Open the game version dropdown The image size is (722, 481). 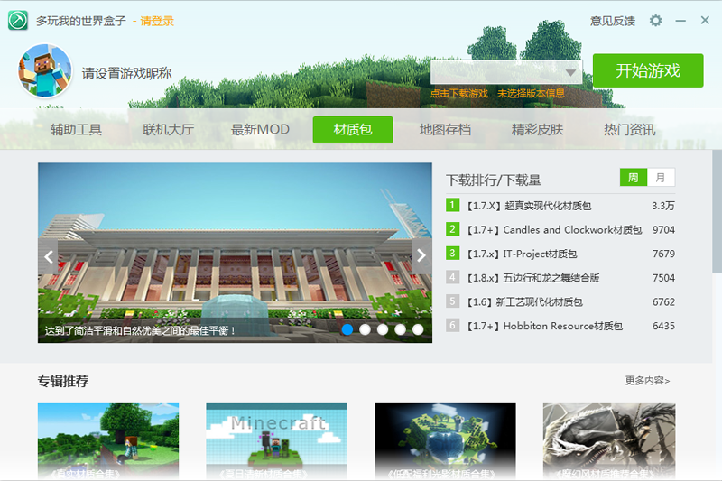(506, 72)
